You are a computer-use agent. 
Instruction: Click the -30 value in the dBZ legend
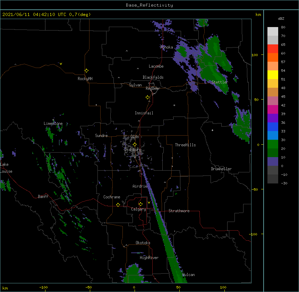(x=284, y=183)
